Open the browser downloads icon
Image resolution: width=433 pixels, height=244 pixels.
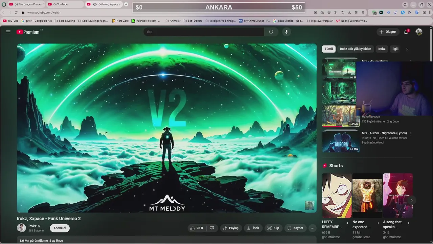click(349, 13)
